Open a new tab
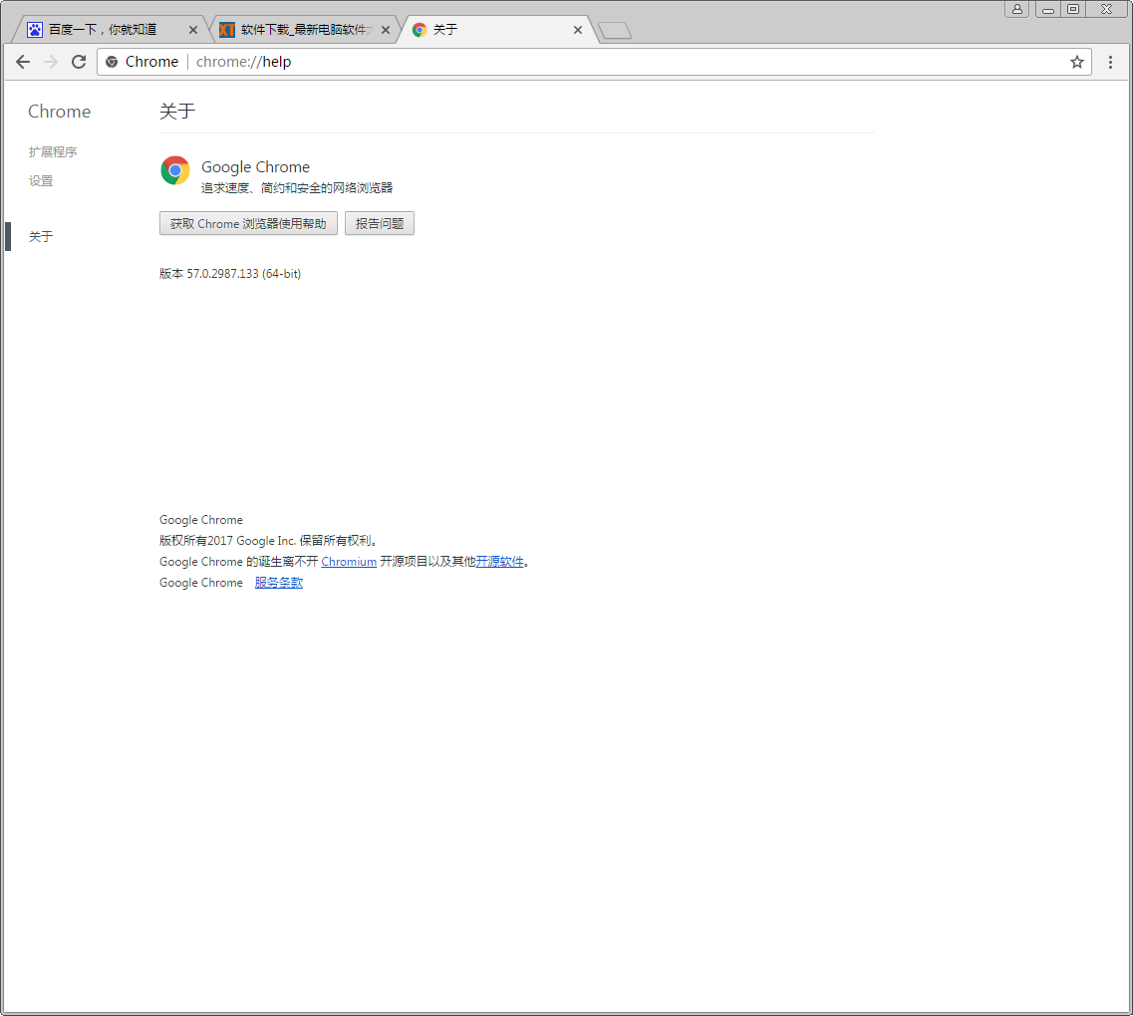 pyautogui.click(x=615, y=30)
